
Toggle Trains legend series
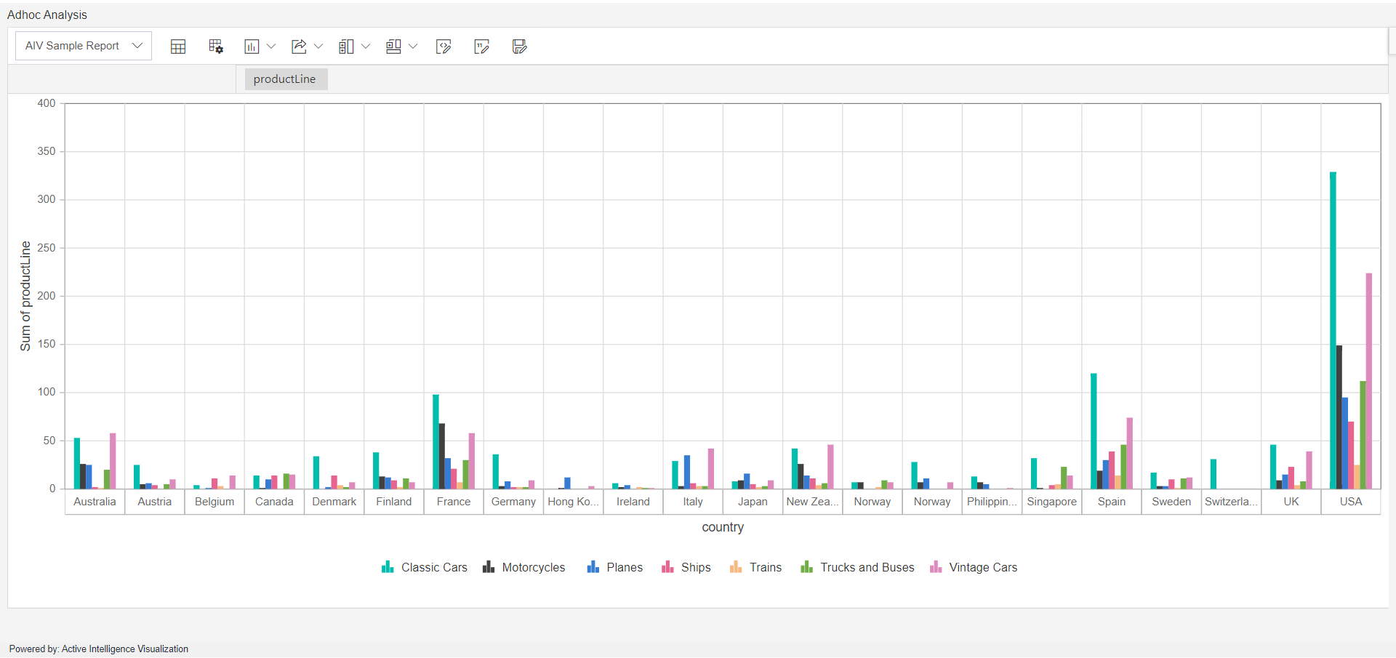point(756,567)
